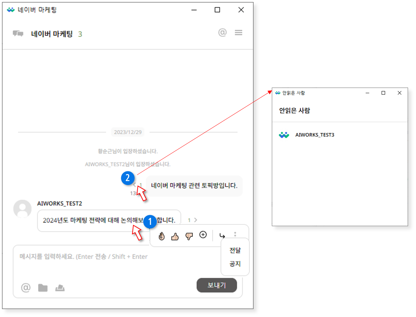Click the file upload tray icon below input
416x317 pixels.
tap(60, 287)
